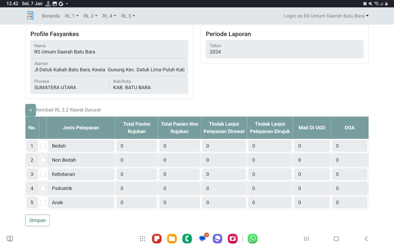Viewport: 394px width, 246px height.
Task: Click the Provinsi SUMATERA UTARA field
Action: pos(70,85)
